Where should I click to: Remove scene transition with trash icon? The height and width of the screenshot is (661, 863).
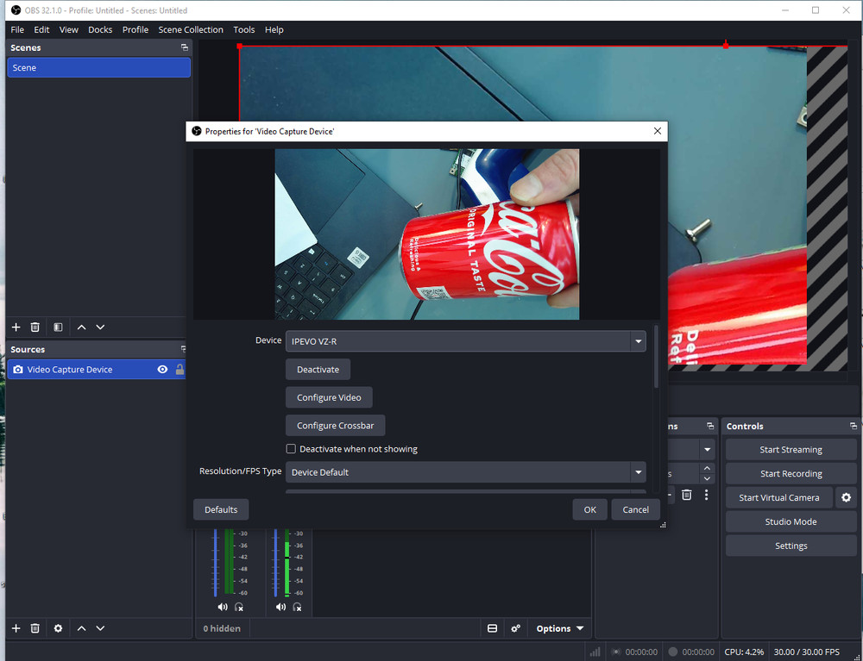click(687, 495)
